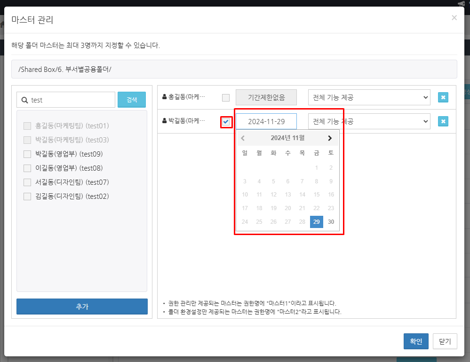Close the 마스터 관리 dialog with X
470x362 pixels.
(454, 18)
